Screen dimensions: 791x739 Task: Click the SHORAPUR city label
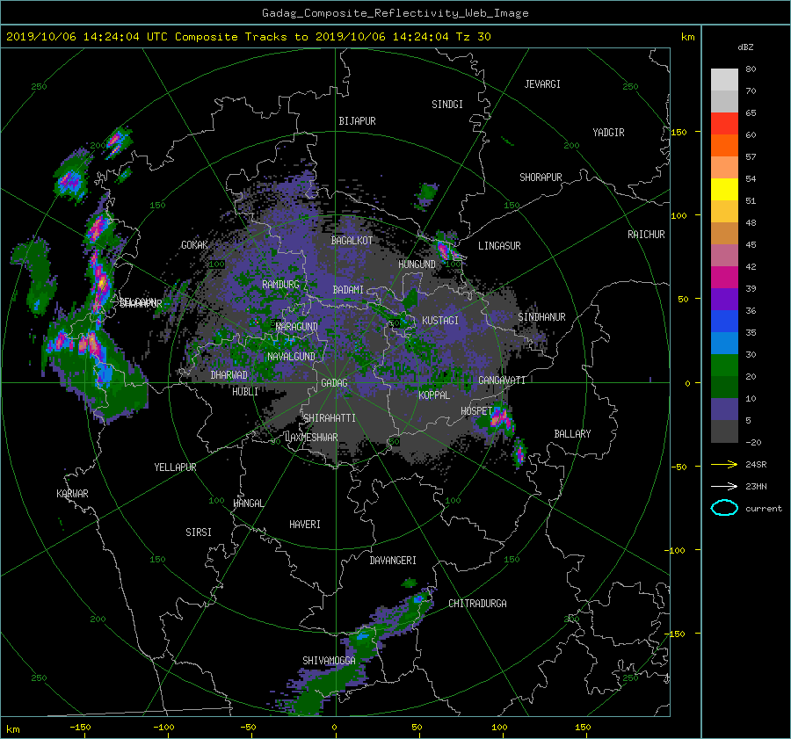tap(541, 178)
